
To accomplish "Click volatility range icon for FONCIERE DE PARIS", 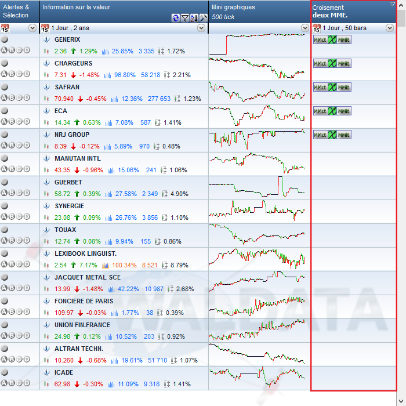I will click(160, 313).
